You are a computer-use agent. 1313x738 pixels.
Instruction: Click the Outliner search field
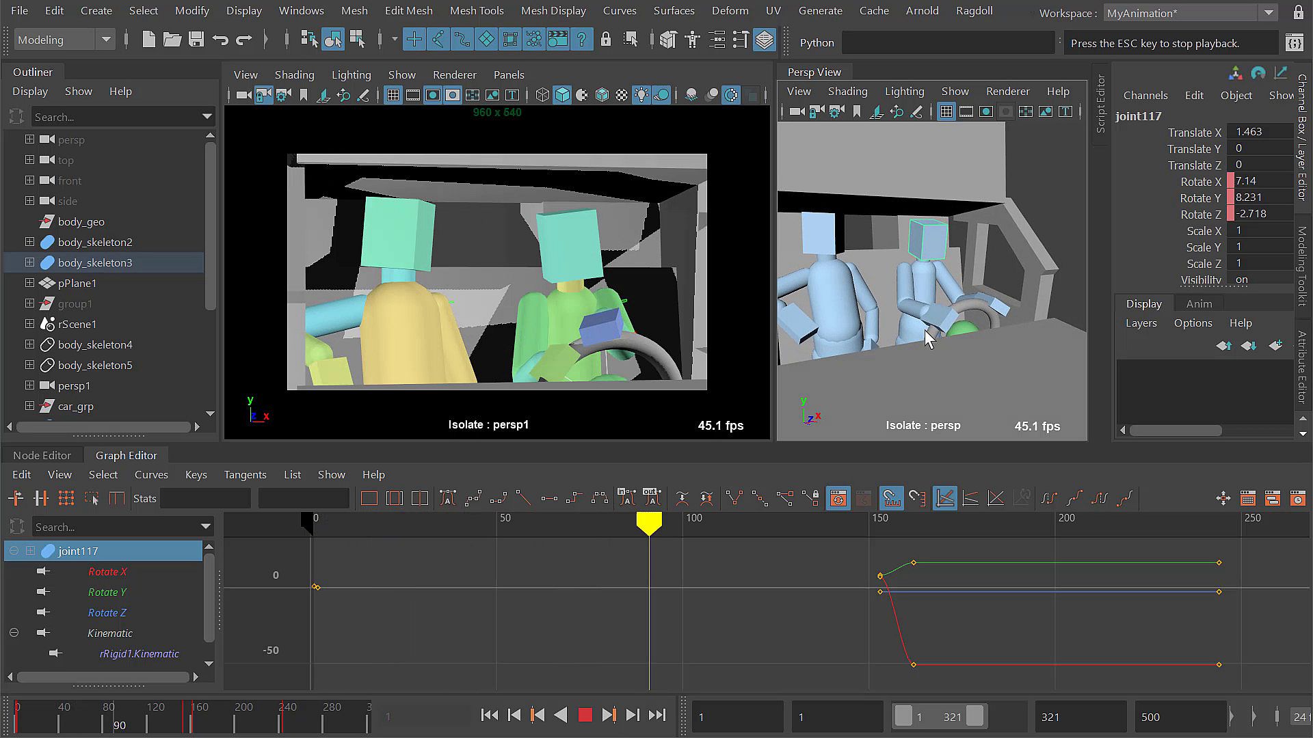pyautogui.click(x=116, y=118)
